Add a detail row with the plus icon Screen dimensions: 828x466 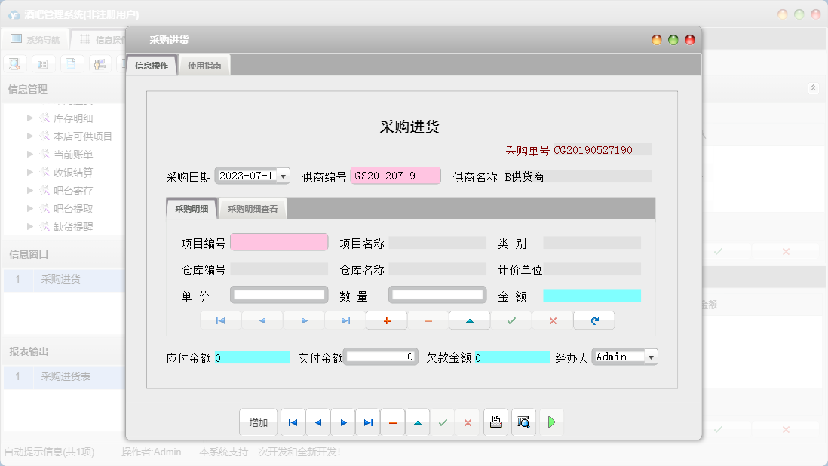tap(387, 320)
